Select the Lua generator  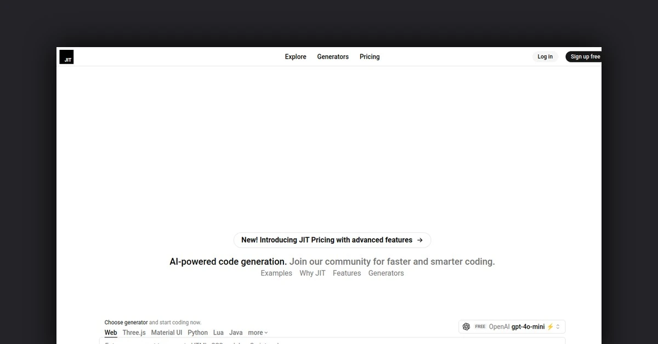click(218, 332)
